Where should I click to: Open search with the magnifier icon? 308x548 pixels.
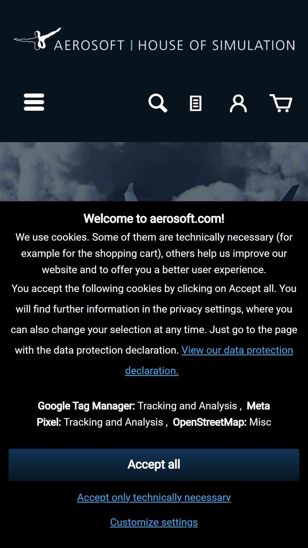158,103
